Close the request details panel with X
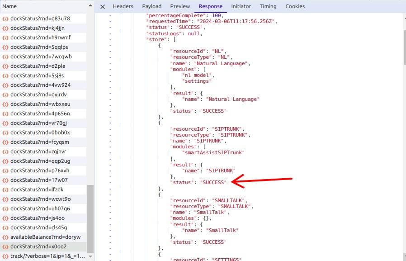 coord(103,6)
